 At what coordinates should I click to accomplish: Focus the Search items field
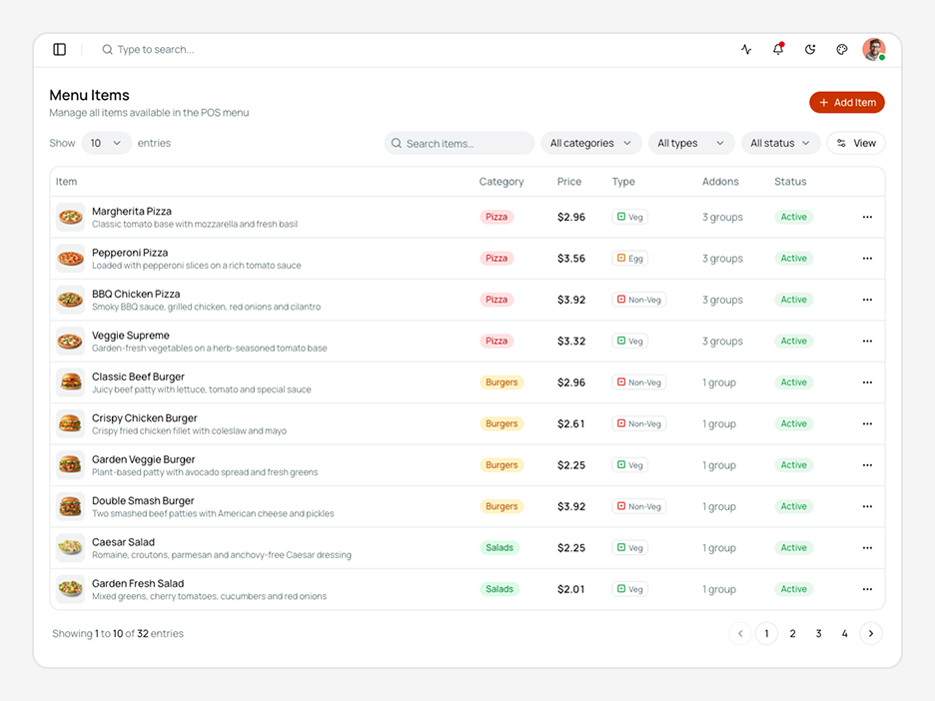coord(460,143)
